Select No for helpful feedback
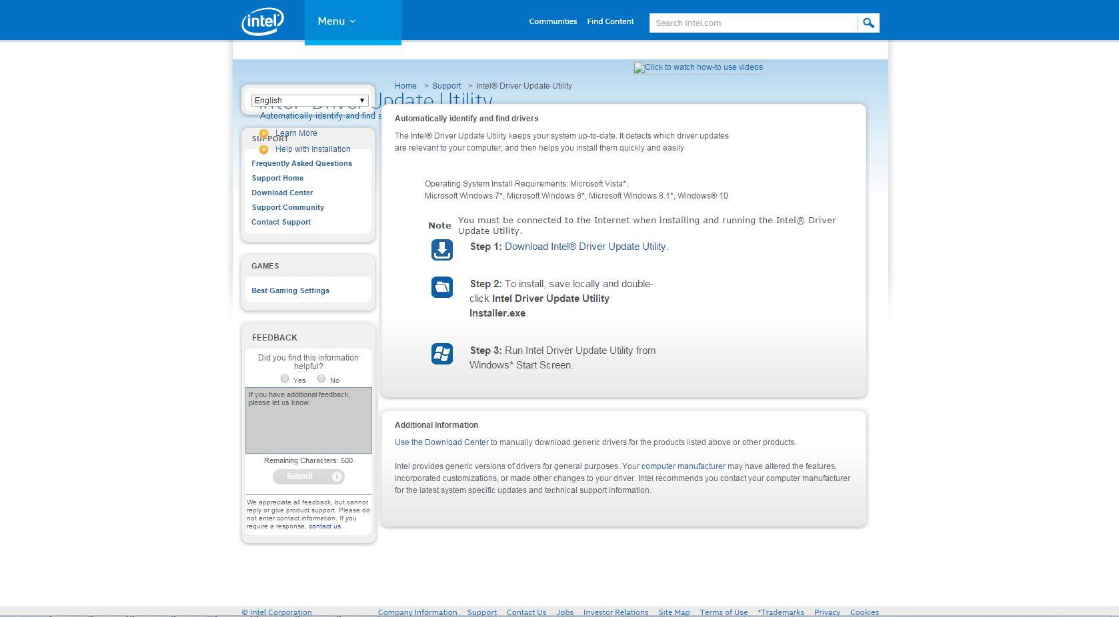 pyautogui.click(x=321, y=379)
